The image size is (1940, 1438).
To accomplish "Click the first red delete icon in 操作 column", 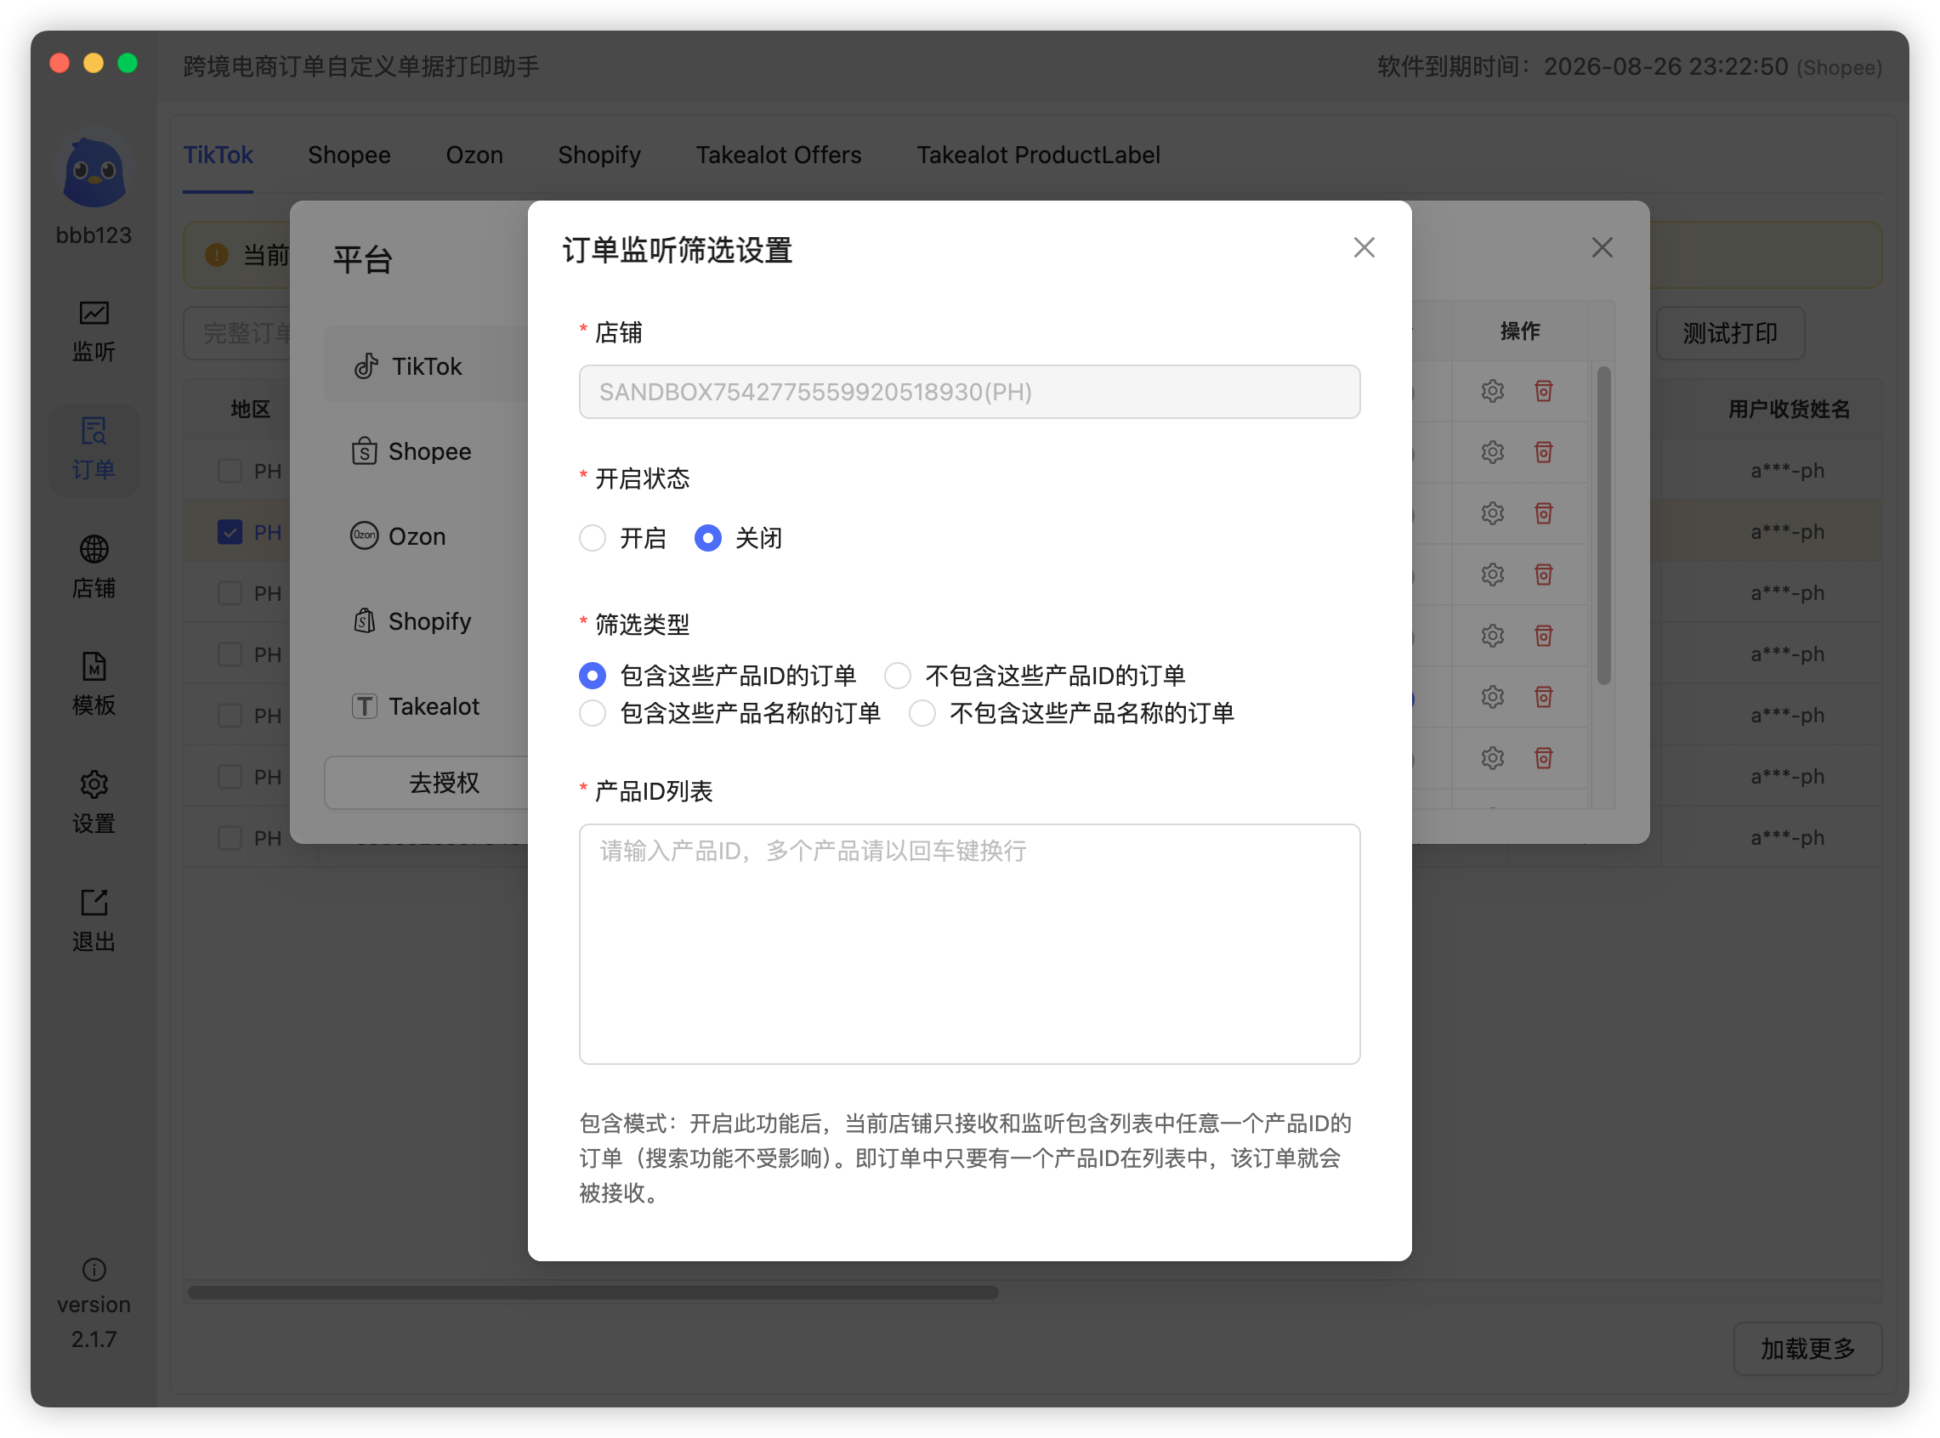I will [x=1543, y=391].
